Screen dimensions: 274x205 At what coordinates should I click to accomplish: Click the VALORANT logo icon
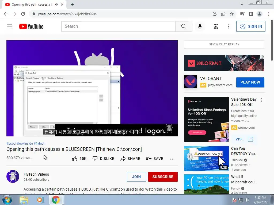click(x=191, y=82)
